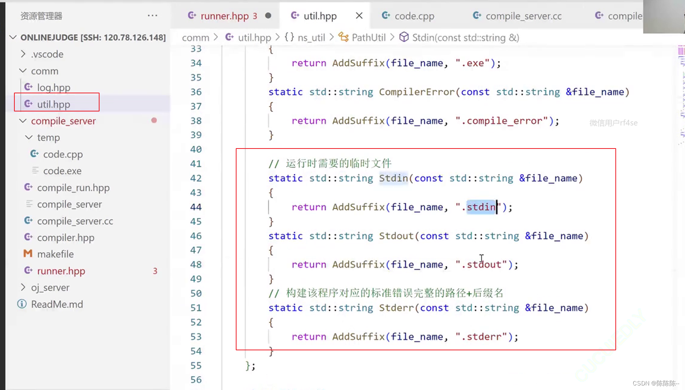Open compile_server.cc in the explorer
The image size is (685, 390).
click(x=75, y=221)
